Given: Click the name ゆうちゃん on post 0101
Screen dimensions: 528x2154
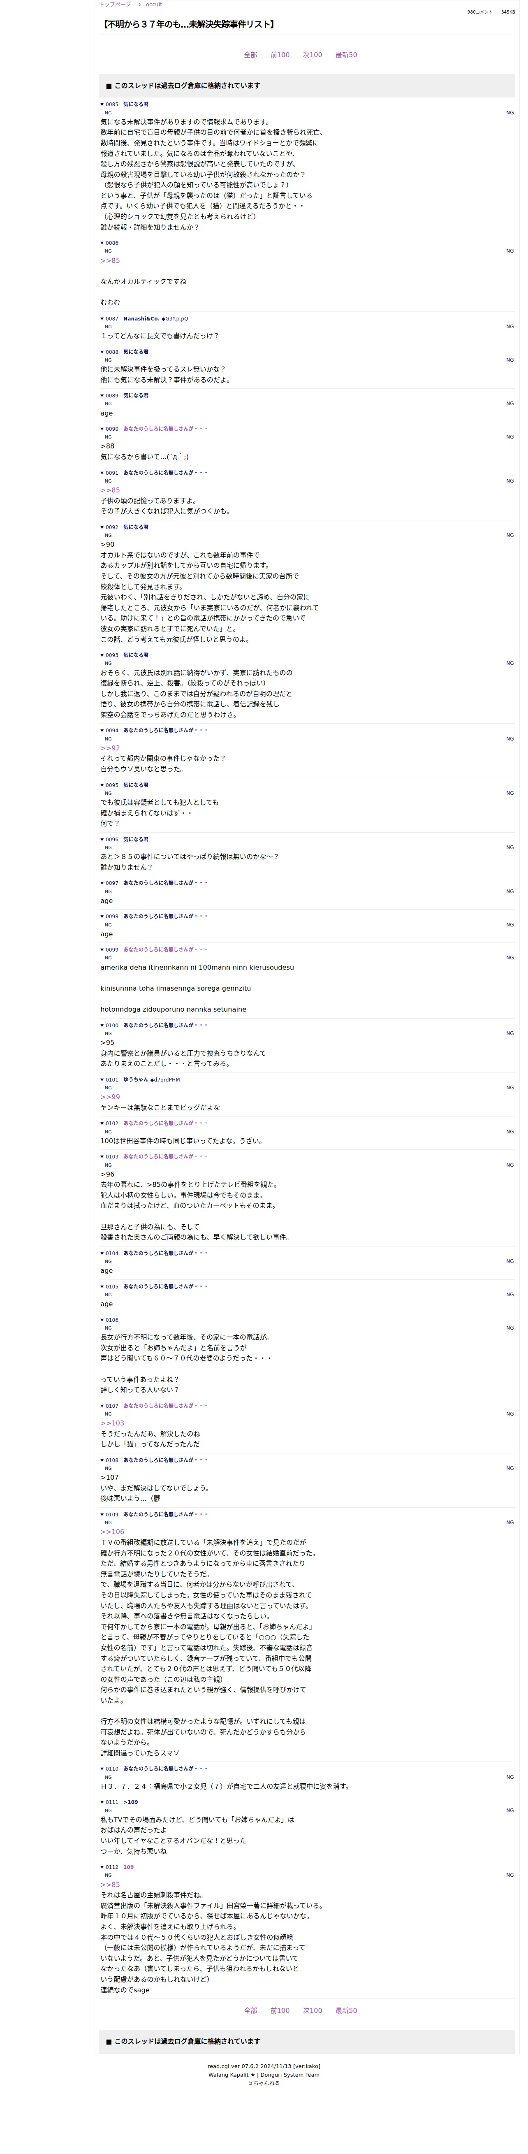Looking at the screenshot, I should pos(136,1079).
